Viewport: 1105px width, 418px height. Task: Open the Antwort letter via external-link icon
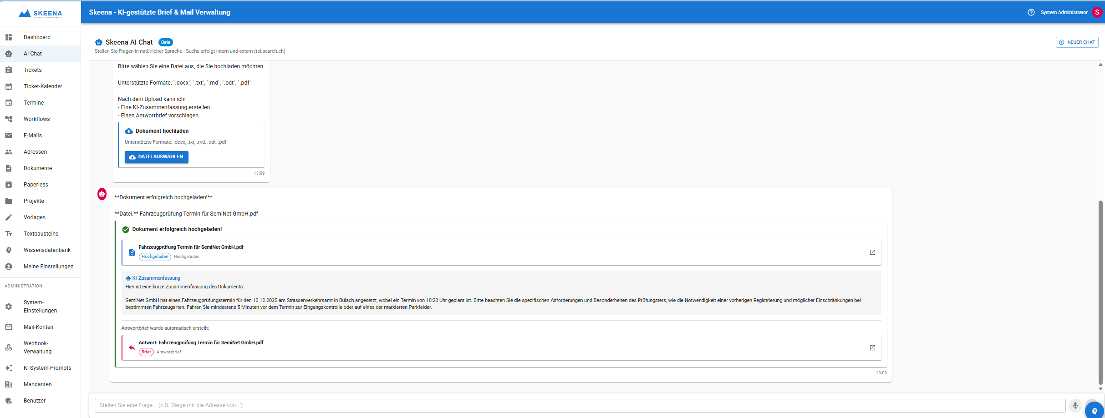tap(872, 348)
